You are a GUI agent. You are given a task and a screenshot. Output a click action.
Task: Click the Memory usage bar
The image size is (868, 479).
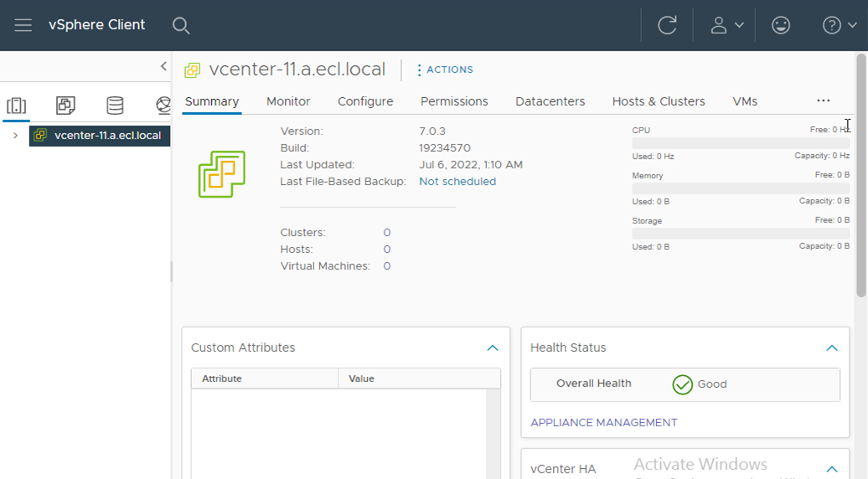click(741, 188)
